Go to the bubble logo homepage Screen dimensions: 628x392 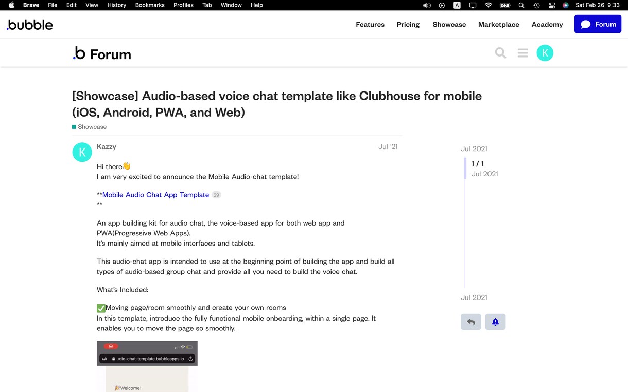pos(30,24)
